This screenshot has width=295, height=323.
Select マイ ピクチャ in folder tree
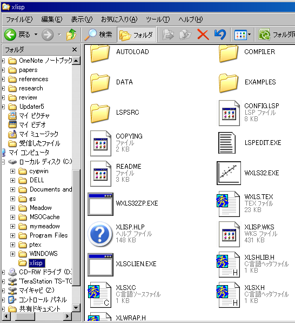click(x=34, y=116)
